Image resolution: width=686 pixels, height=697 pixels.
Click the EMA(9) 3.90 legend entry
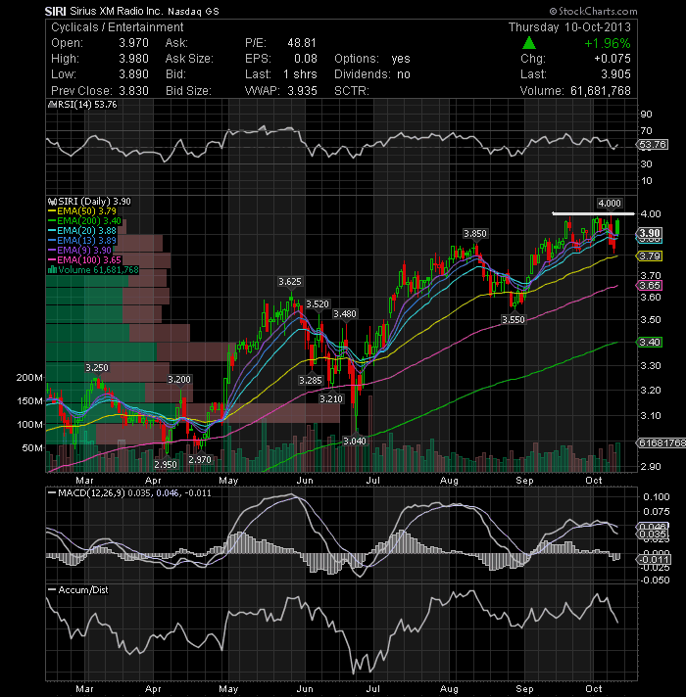coord(80,251)
